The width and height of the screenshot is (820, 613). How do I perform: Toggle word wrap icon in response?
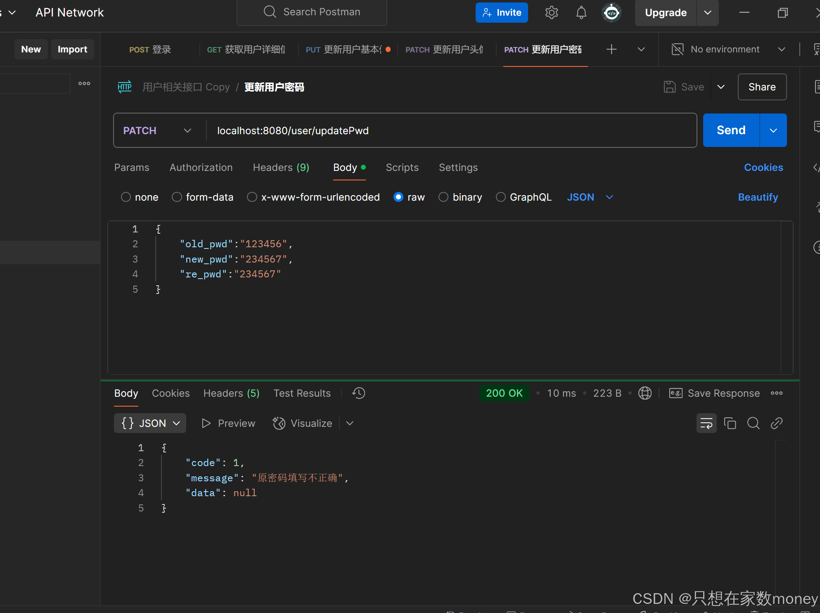[706, 423]
